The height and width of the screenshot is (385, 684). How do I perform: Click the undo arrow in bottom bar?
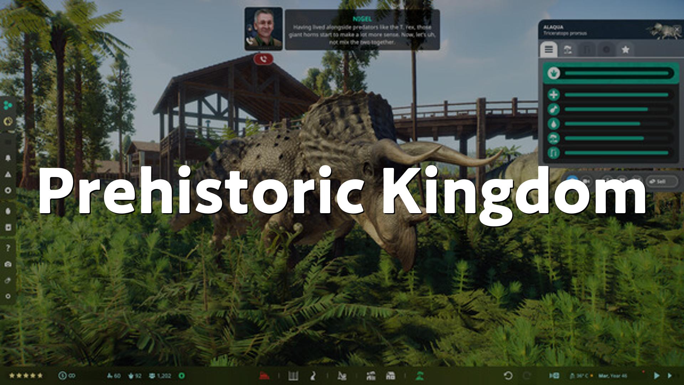tap(508, 375)
